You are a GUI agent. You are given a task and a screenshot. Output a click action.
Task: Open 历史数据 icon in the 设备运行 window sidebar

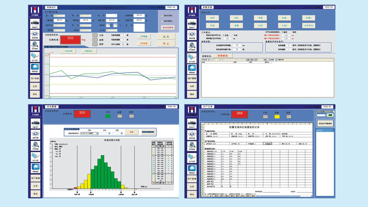[35, 46]
